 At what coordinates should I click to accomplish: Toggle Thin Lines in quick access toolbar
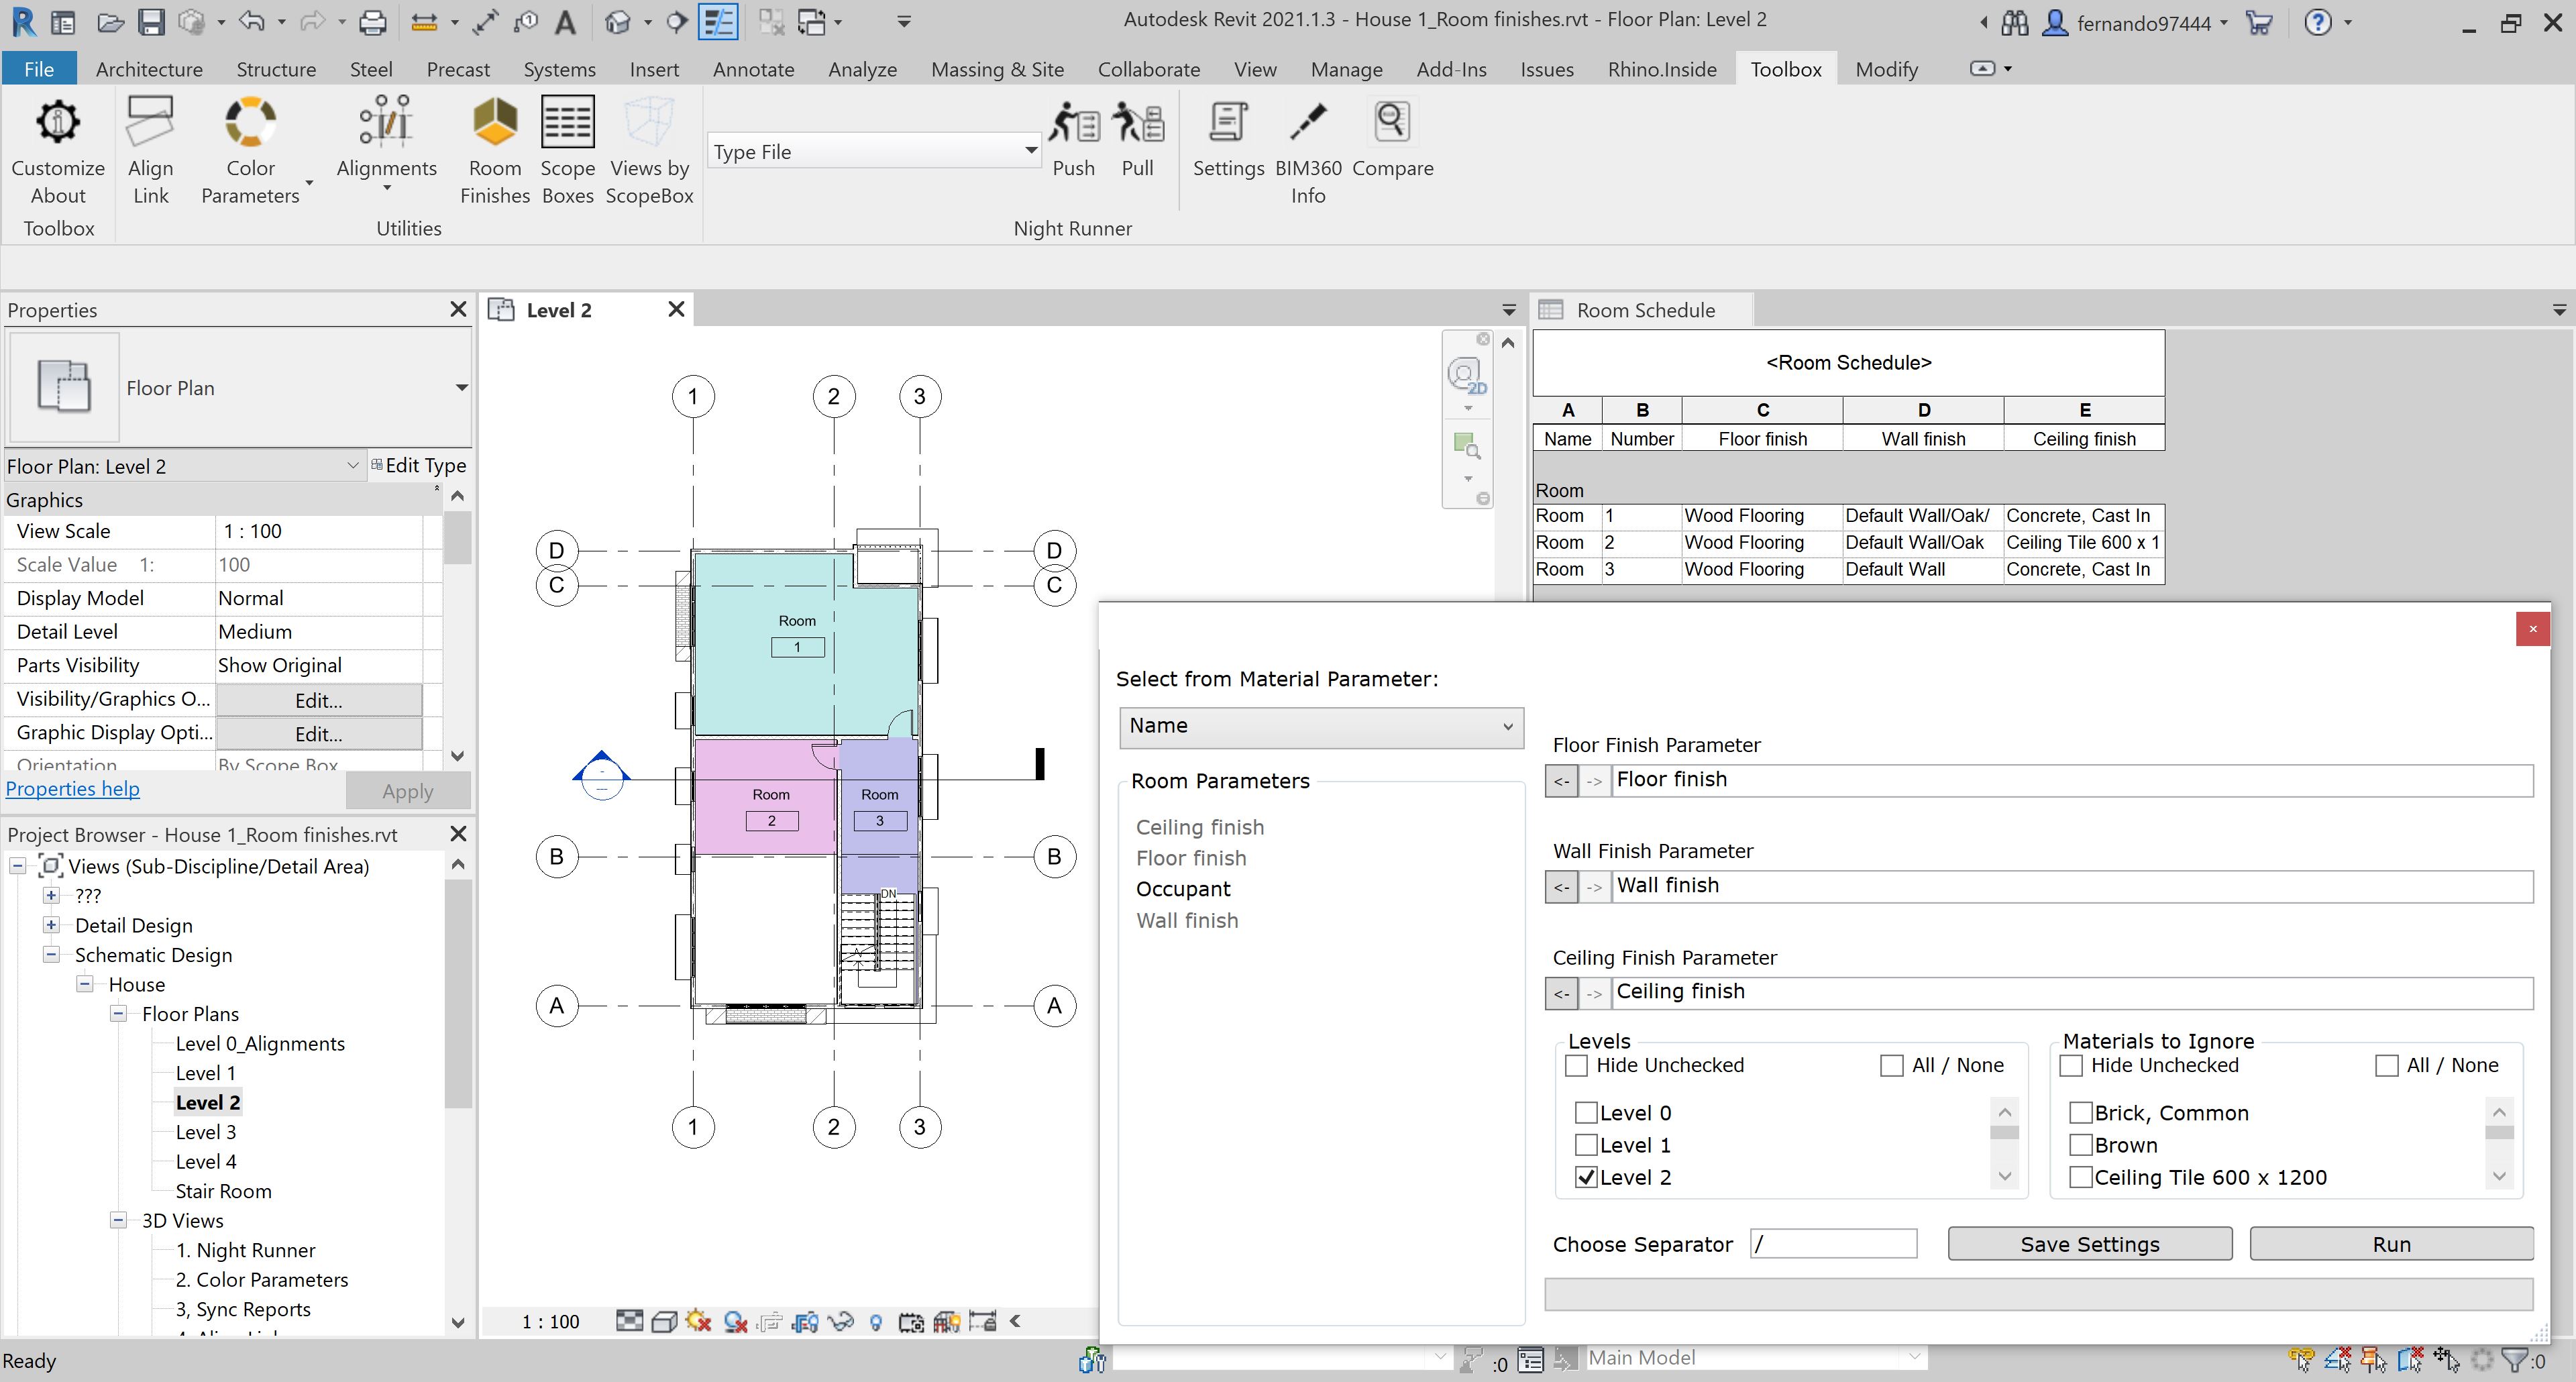pyautogui.click(x=718, y=21)
